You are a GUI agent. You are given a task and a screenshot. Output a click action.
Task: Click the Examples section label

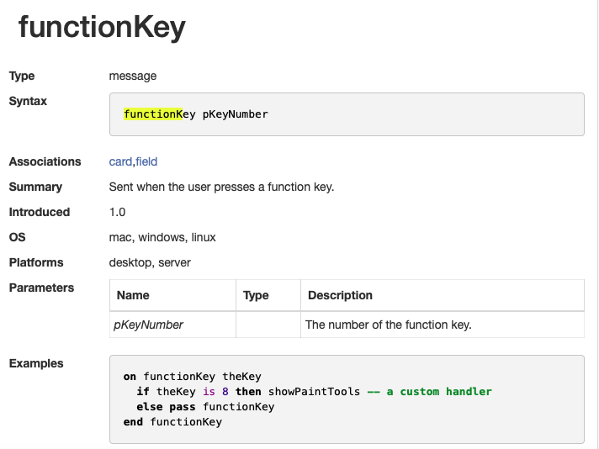pos(36,363)
